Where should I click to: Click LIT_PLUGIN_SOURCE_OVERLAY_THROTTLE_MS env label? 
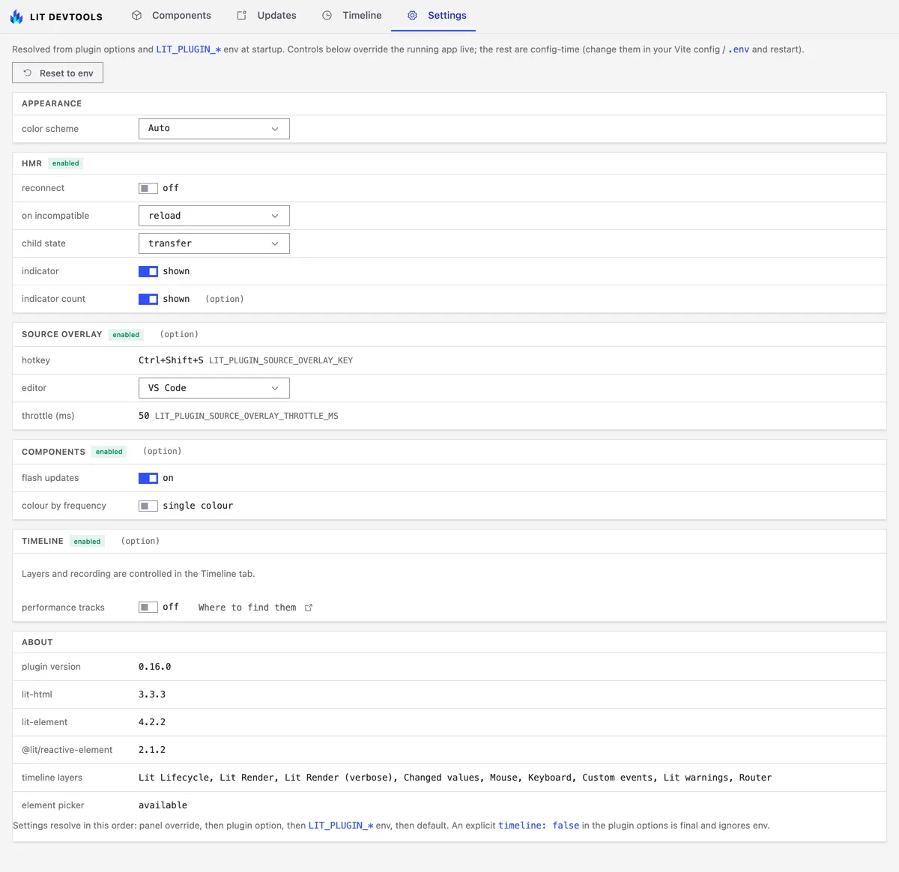pyautogui.click(x=246, y=416)
